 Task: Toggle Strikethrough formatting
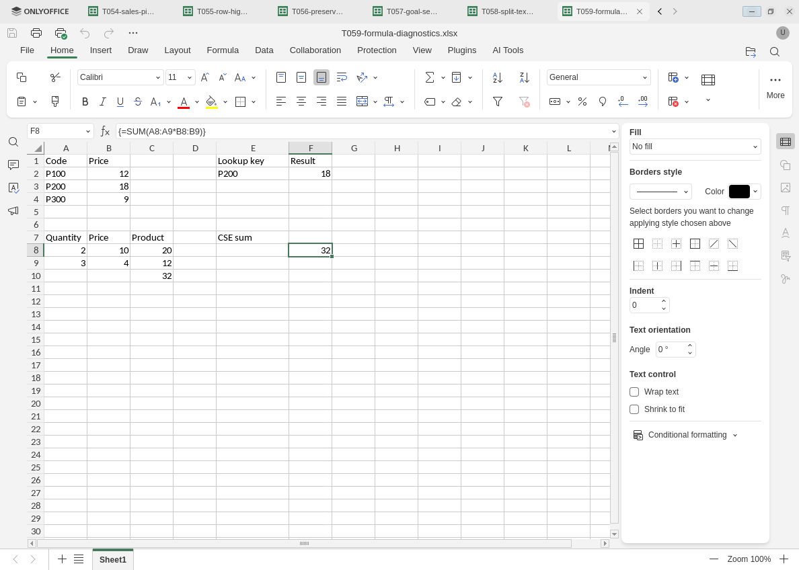click(138, 102)
